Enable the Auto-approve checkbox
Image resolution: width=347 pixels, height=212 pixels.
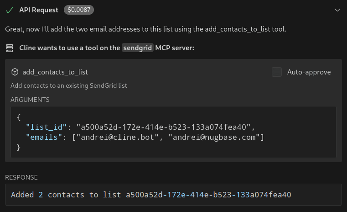tap(277, 72)
